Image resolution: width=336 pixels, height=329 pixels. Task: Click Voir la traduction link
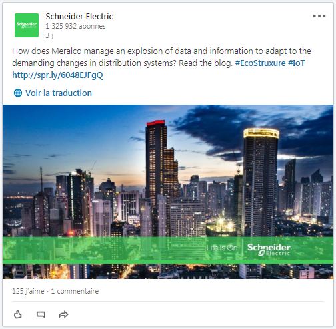59,93
